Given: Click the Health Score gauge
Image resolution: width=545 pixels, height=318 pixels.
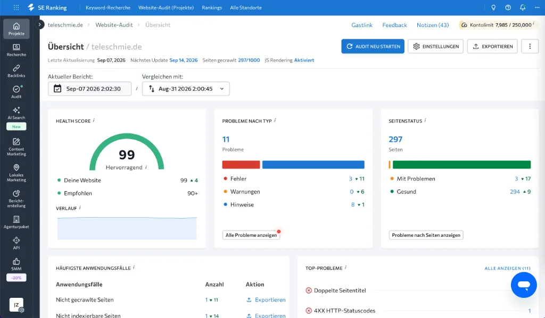Looking at the screenshot, I should click(x=127, y=152).
